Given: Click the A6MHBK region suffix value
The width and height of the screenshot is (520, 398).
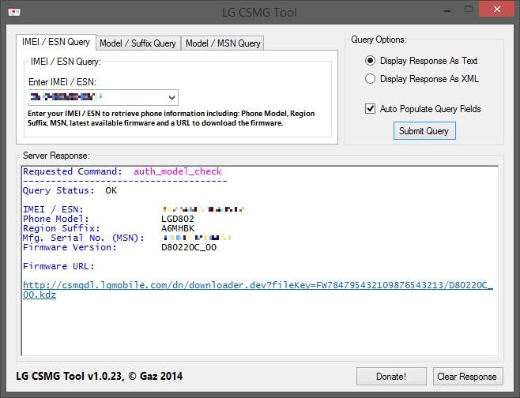Looking at the screenshot, I should [178, 228].
